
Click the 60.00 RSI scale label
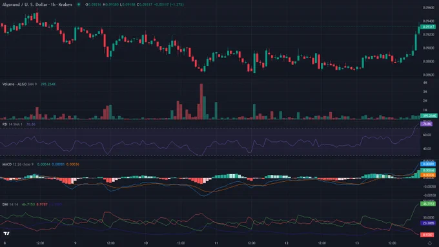click(427, 135)
